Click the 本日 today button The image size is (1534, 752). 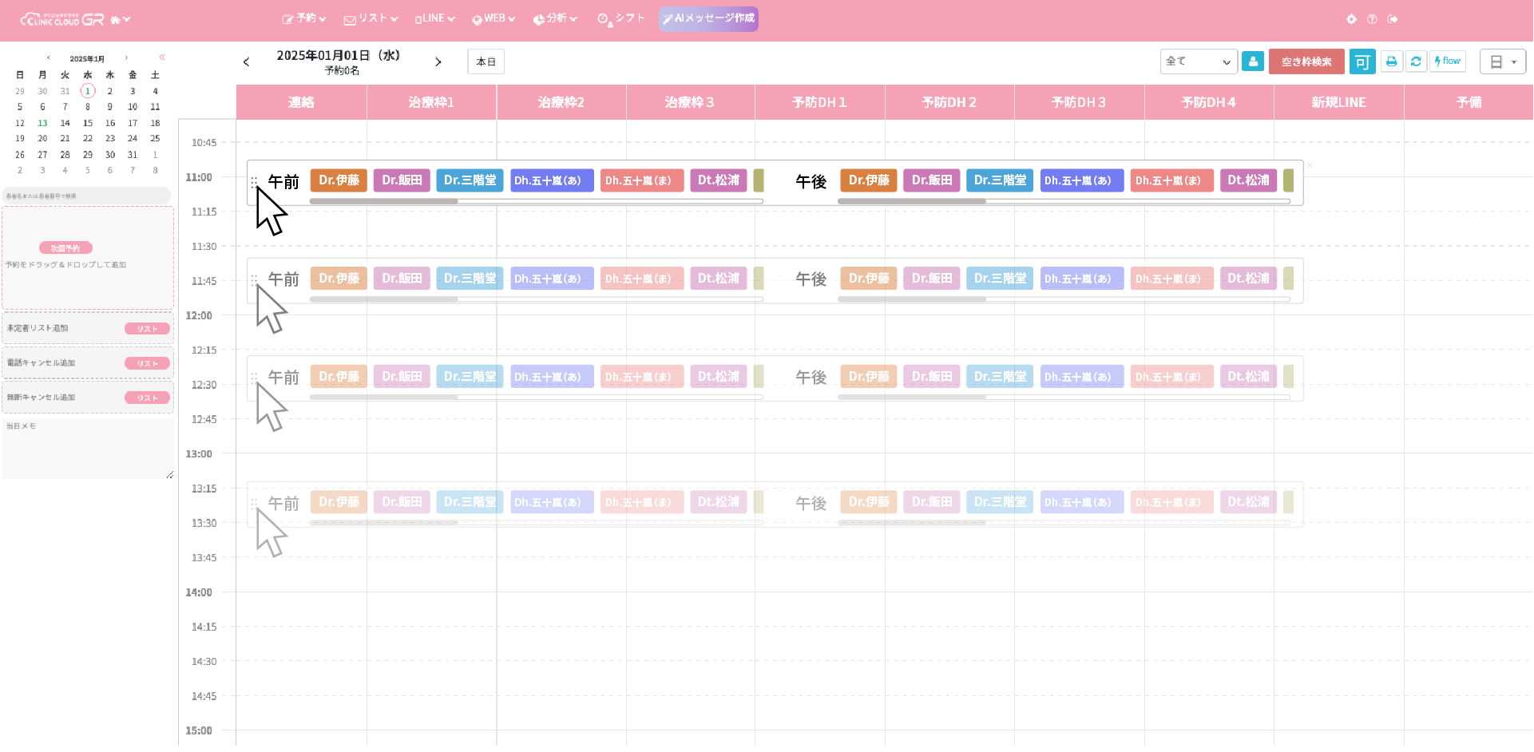[x=486, y=61]
